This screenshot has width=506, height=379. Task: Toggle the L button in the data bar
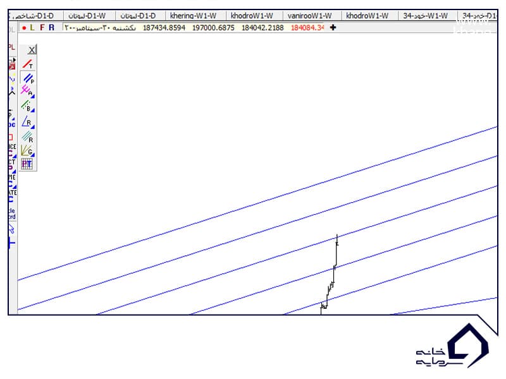[x=32, y=28]
